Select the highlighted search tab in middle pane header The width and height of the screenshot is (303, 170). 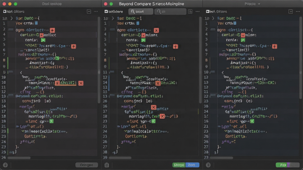pyautogui.click(x=141, y=12)
